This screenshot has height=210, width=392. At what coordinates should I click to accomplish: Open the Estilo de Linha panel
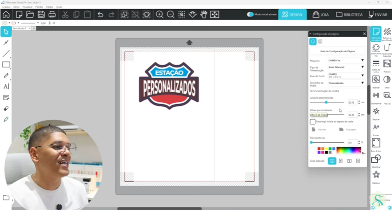[x=376, y=66]
